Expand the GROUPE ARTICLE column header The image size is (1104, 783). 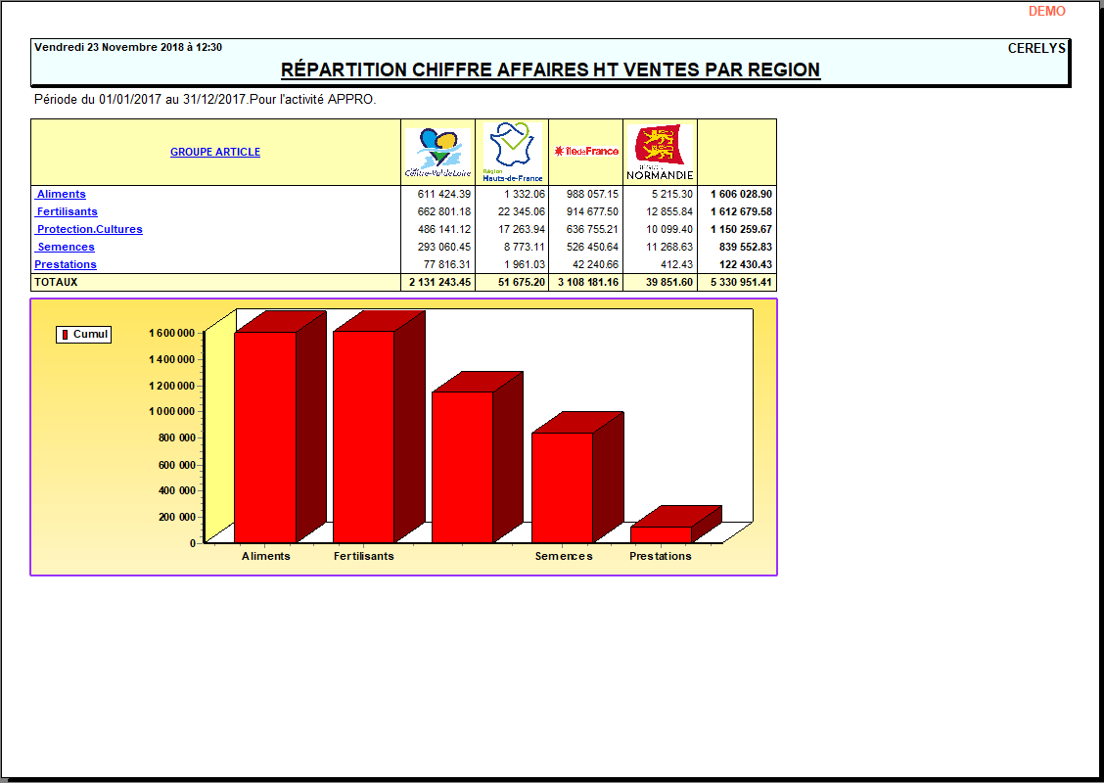click(x=213, y=152)
